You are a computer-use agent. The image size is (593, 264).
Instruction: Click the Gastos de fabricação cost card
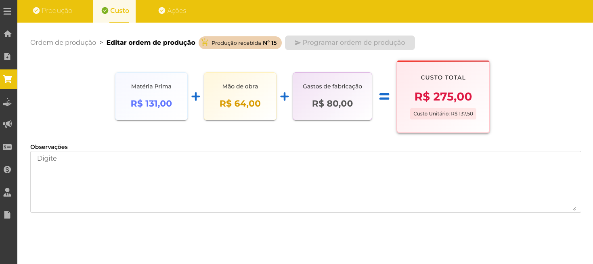pos(332,96)
